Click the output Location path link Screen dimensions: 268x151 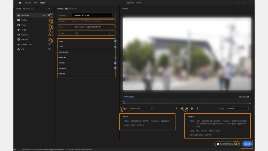point(87,21)
